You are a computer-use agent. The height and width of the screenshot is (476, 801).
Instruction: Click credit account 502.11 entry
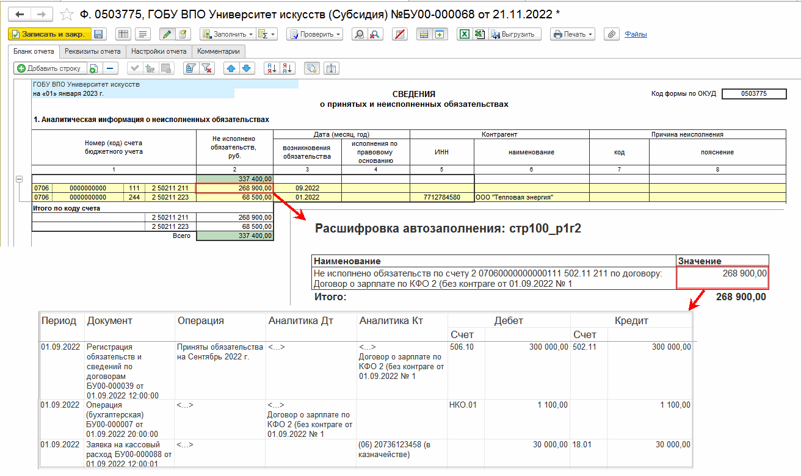point(583,347)
